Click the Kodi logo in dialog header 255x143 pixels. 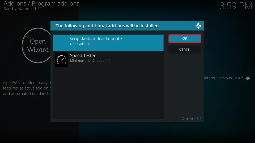pos(198,26)
